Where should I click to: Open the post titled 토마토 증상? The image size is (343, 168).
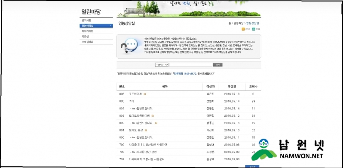click(136, 130)
